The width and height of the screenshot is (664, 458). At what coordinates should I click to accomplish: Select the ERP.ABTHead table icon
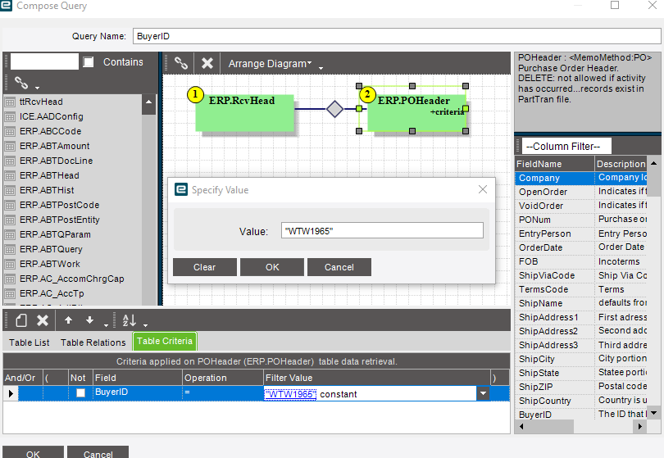[10, 175]
